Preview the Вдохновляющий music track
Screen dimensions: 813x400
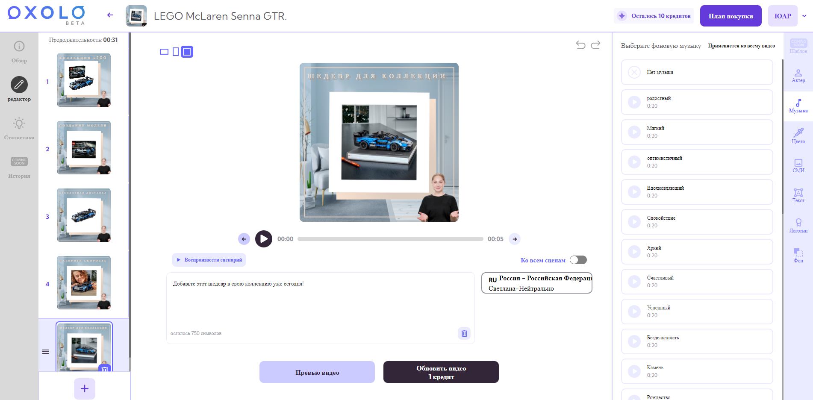coord(634,192)
